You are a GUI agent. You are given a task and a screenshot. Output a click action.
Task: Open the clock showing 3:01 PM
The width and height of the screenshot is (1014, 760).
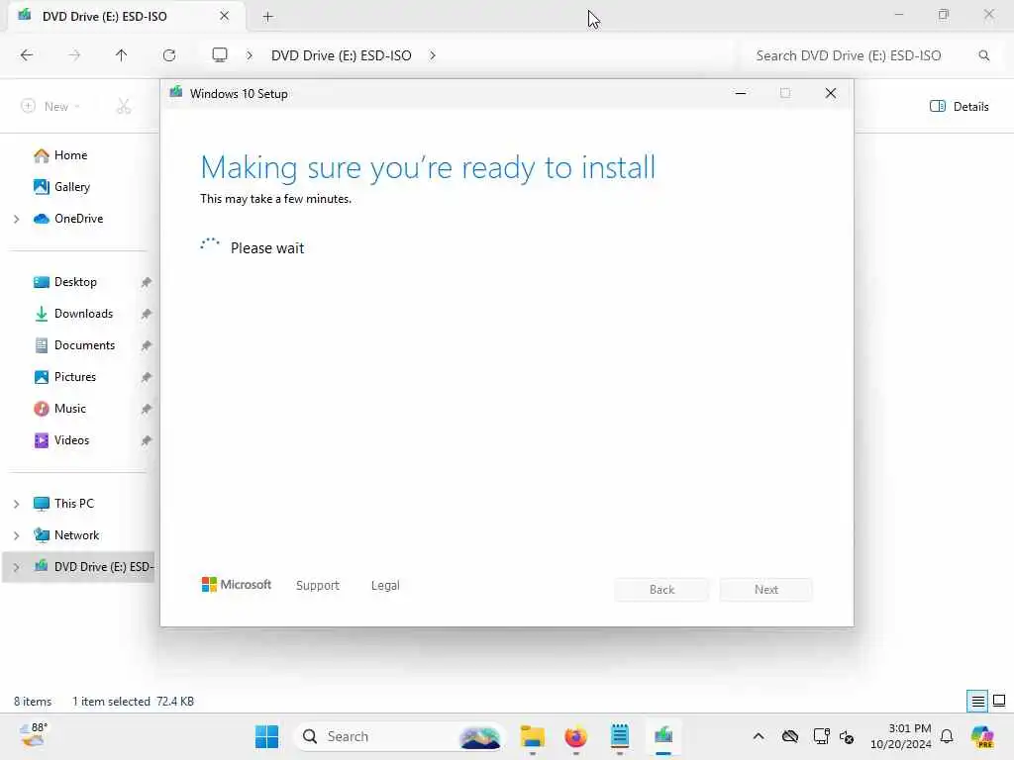tap(901, 736)
